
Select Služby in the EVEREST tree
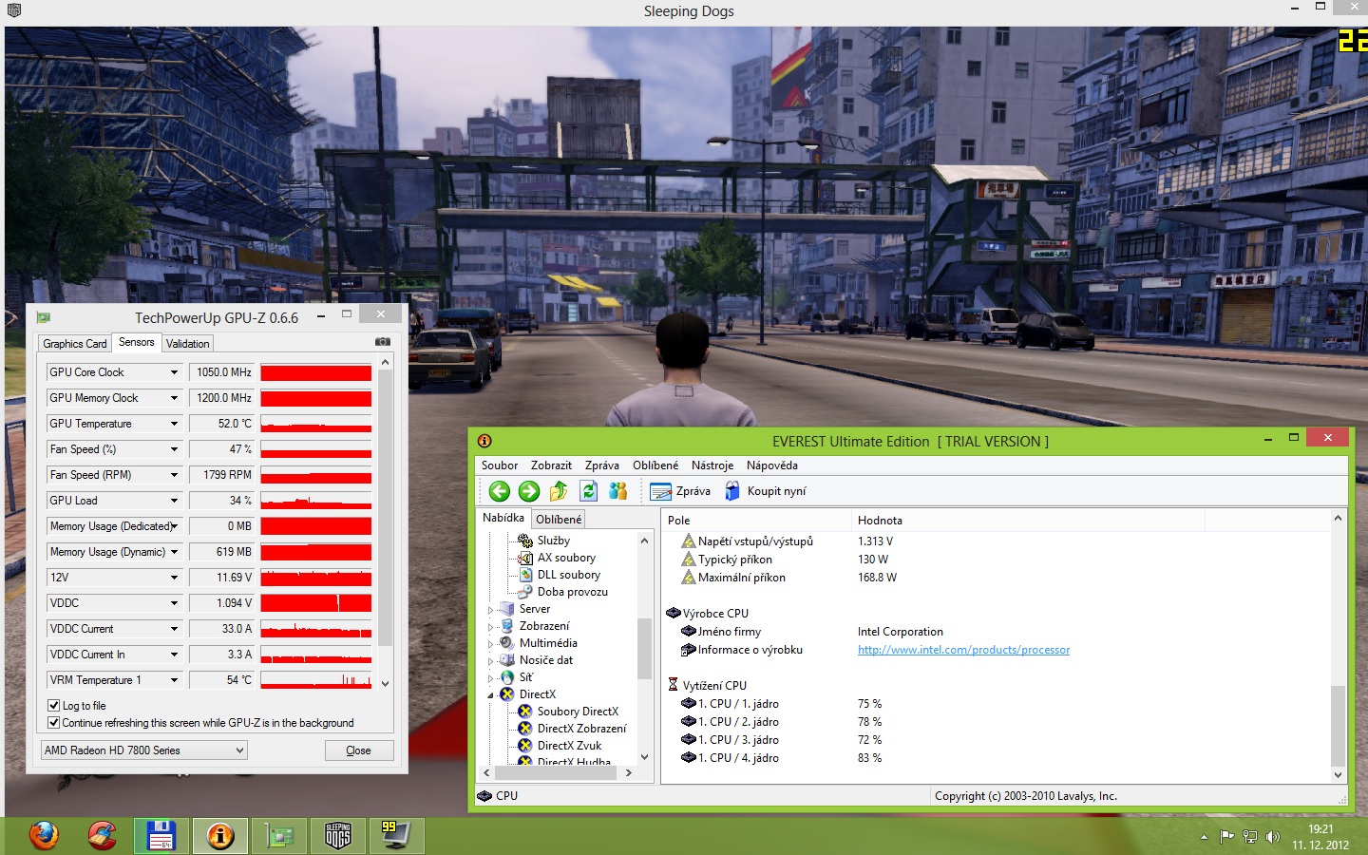click(554, 541)
